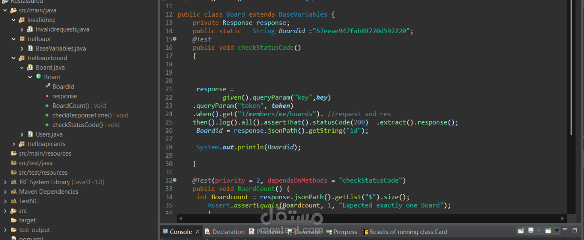Open Results of running class Card tab
Image resolution: width=584 pixels, height=240 pixels.
[404, 232]
